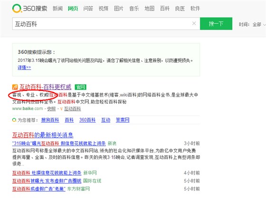Expand the 时间: 全部 dropdown
266x198 pixels.
252,24
